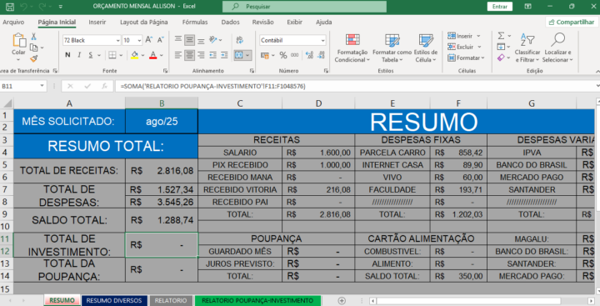
Task: Expand the font name 72 Black dropdown
Action: [117, 40]
